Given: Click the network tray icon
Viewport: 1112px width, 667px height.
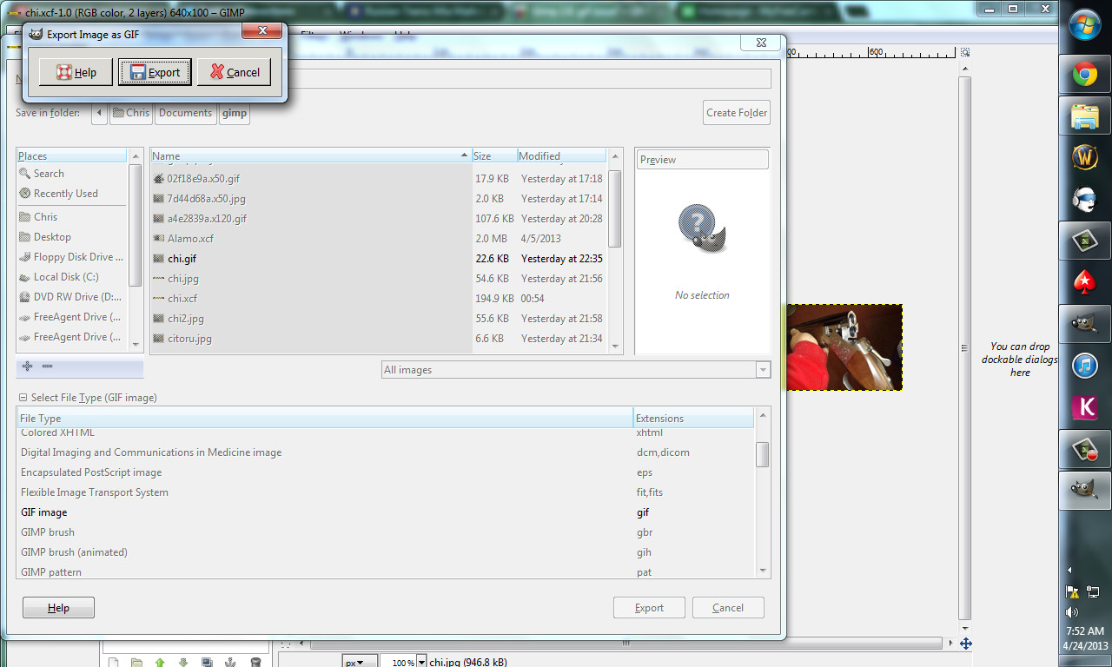Looking at the screenshot, I should click(x=1094, y=591).
